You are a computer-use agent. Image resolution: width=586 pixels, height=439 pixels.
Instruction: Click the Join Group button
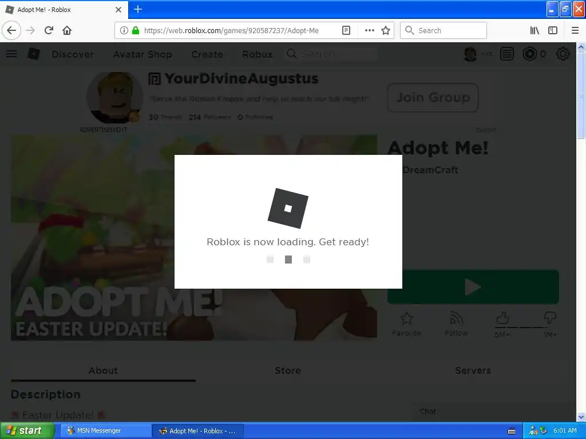tap(433, 98)
